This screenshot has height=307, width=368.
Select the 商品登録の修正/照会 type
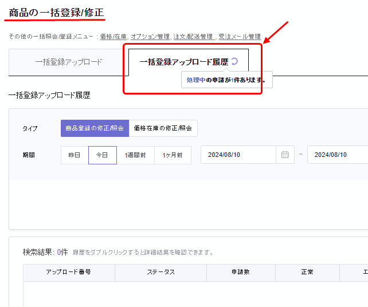(95, 128)
